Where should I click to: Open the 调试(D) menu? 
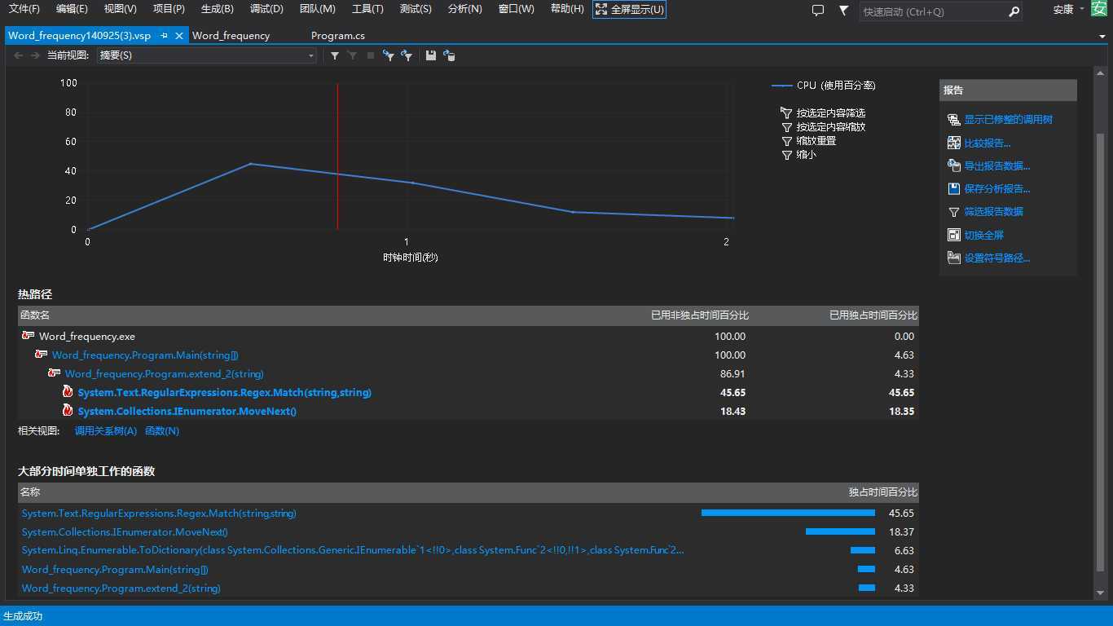pyautogui.click(x=266, y=9)
